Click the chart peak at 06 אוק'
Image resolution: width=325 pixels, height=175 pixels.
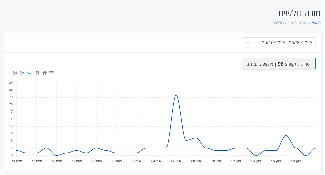pos(176,95)
